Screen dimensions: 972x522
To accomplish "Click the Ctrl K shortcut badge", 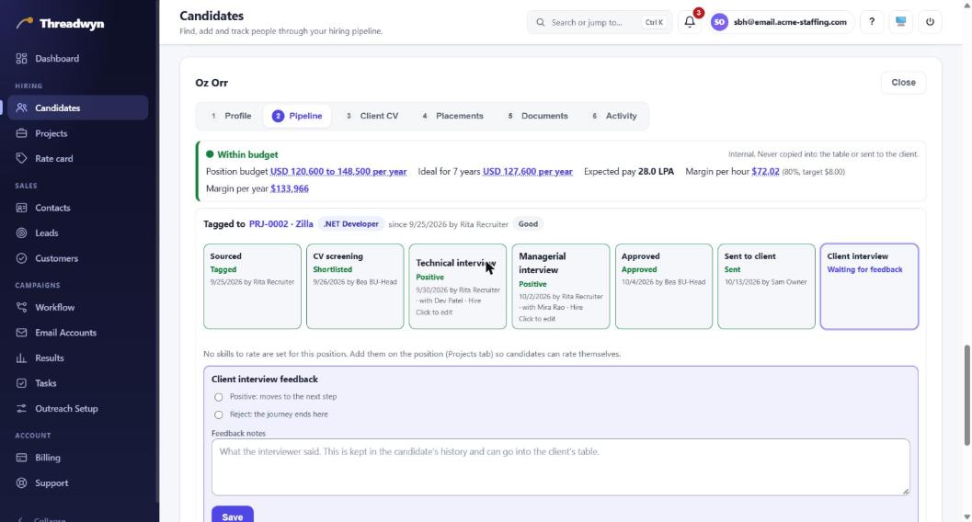I will 654,22.
